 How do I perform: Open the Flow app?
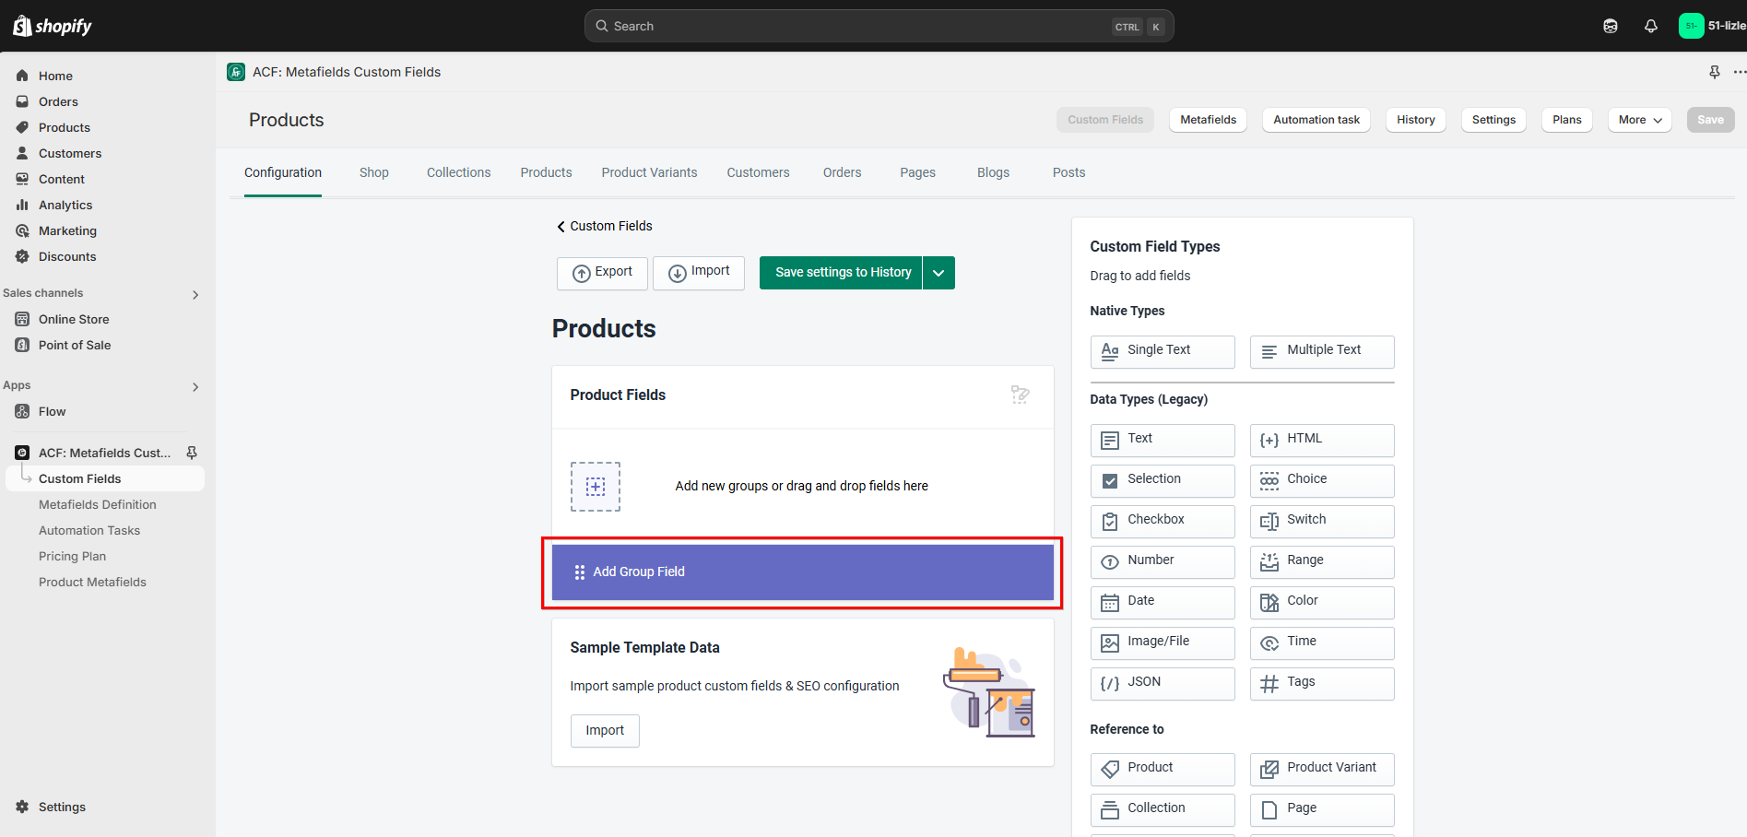52,411
